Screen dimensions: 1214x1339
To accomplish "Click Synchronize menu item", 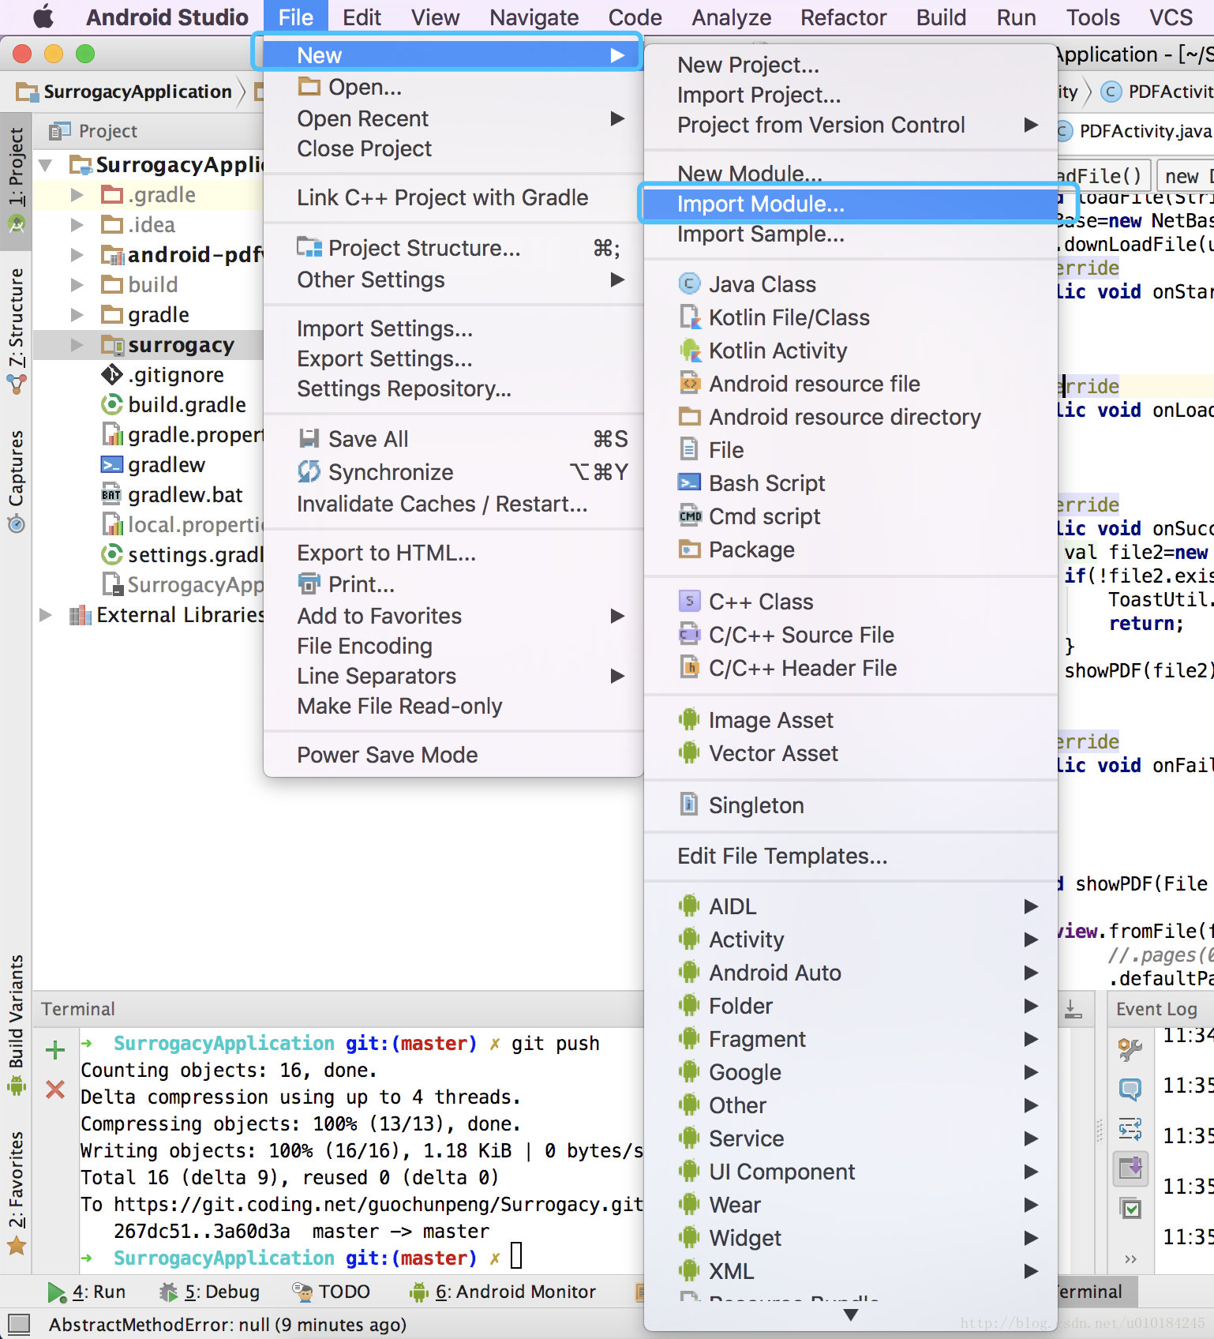I will pyautogui.click(x=453, y=472).
